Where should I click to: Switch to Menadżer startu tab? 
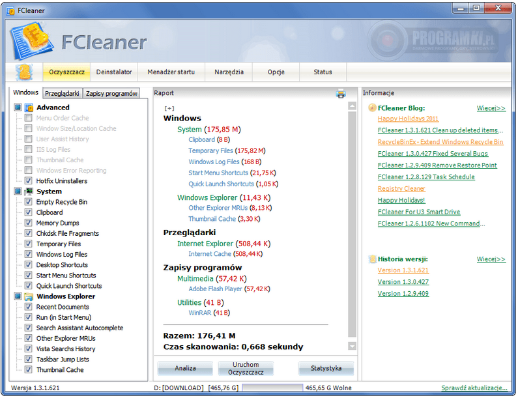(x=171, y=72)
